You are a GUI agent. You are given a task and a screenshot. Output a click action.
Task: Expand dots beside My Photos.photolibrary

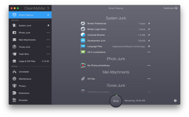pyautogui.click(x=149, y=65)
